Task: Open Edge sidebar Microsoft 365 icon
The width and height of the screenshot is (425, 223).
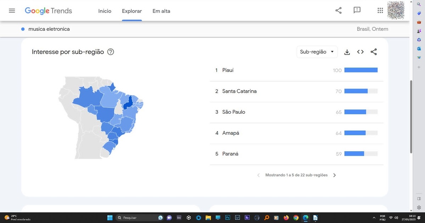Action: [419, 40]
